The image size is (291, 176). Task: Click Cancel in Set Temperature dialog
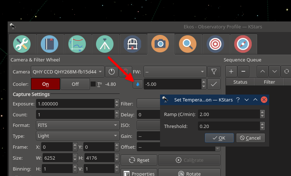(x=251, y=138)
